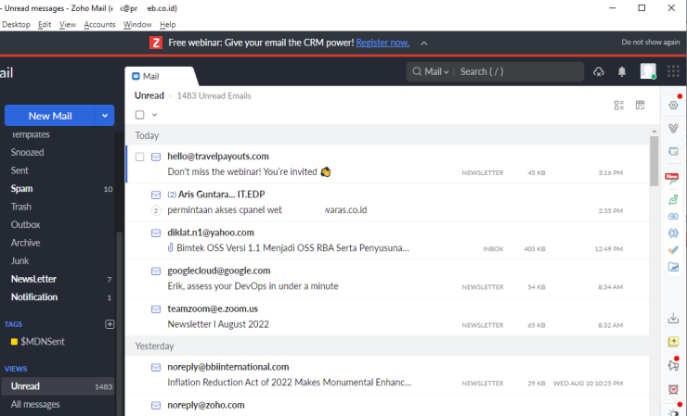
Task: Open the user profile avatar
Action: pyautogui.click(x=648, y=71)
